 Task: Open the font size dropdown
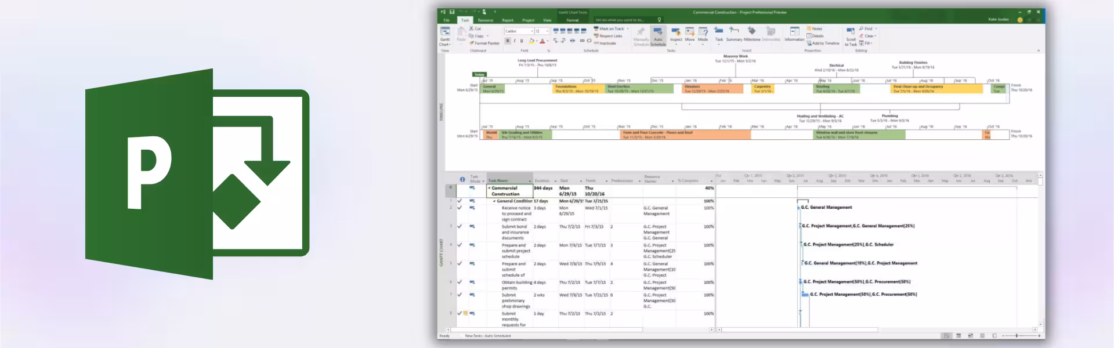coord(547,31)
